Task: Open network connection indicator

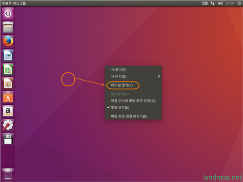Action: click(212, 3)
